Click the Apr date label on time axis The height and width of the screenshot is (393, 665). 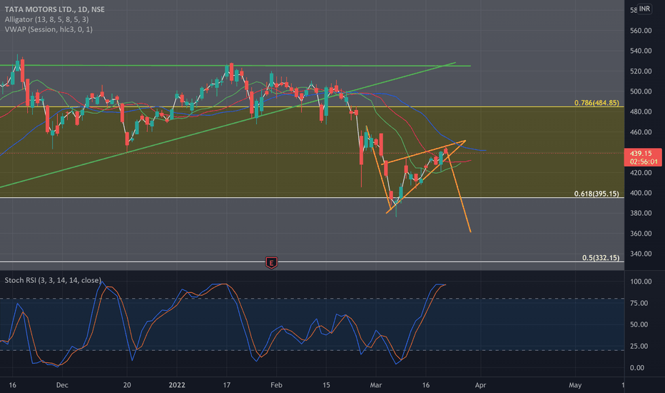480,385
